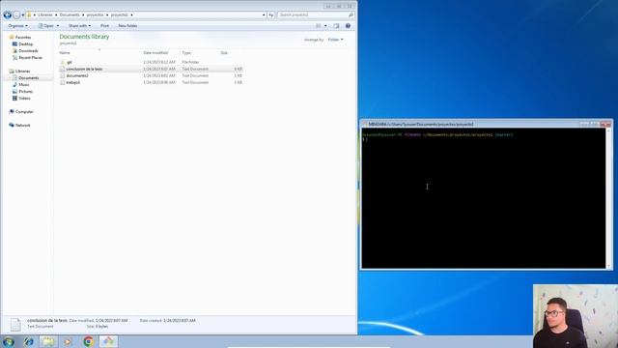
Task: Focus the Search proyecto1 field
Action: pos(313,14)
